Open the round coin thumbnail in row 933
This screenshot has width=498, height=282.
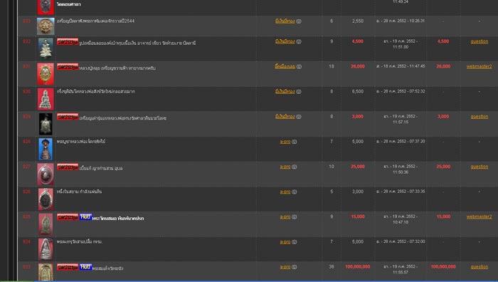click(46, 26)
